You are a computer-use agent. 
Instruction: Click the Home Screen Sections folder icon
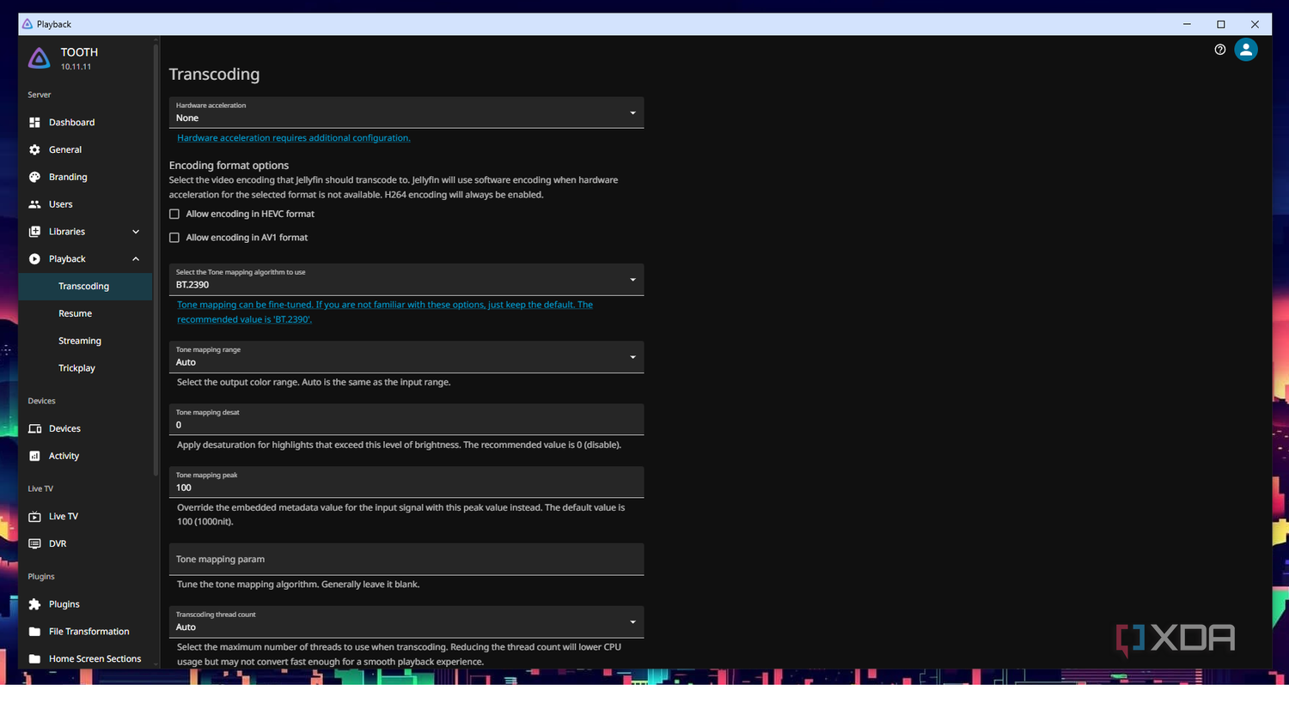(34, 659)
